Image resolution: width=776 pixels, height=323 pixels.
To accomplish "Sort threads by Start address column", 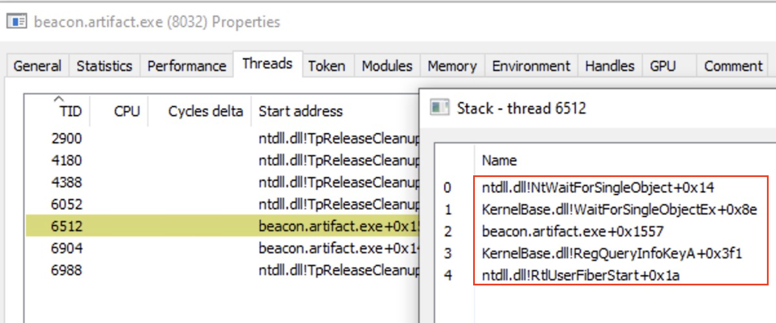I will point(300,111).
